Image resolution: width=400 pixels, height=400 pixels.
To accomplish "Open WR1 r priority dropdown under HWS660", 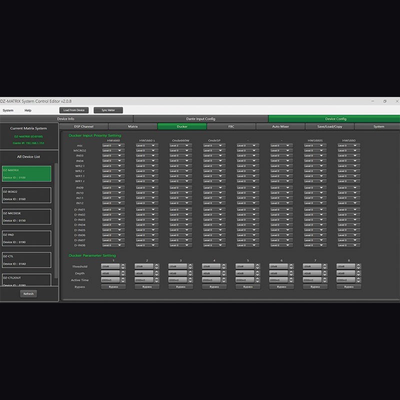I will 113,181.
